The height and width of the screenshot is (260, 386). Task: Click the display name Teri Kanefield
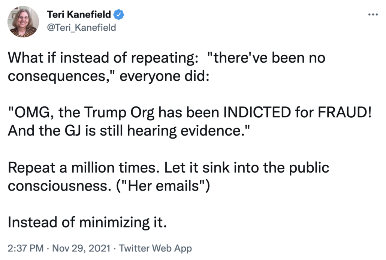79,15
